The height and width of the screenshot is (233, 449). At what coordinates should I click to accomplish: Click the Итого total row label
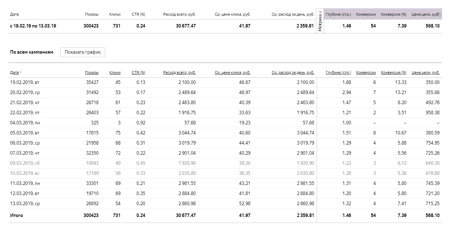(x=16, y=216)
